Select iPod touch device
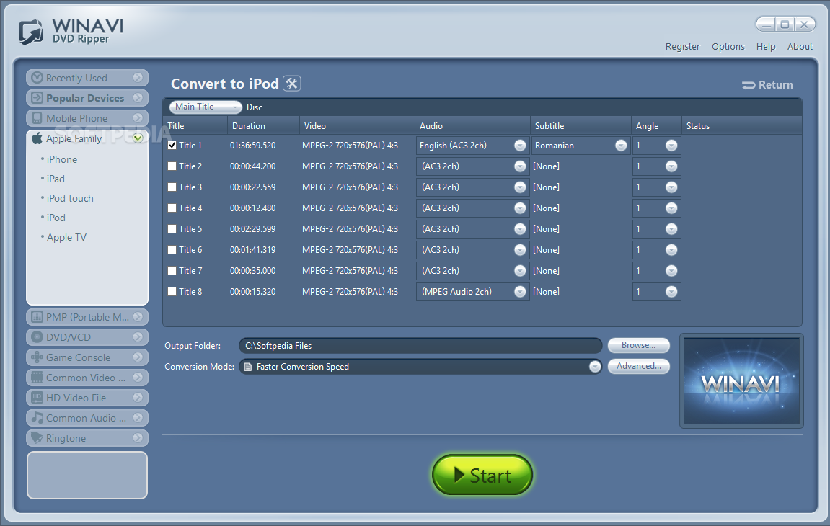Screen dimensions: 830x526 [70, 198]
